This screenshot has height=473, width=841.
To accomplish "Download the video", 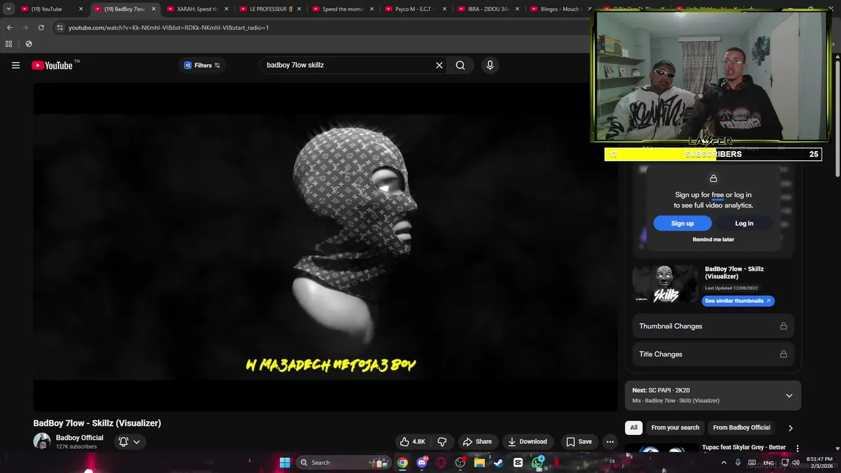I will 527,441.
